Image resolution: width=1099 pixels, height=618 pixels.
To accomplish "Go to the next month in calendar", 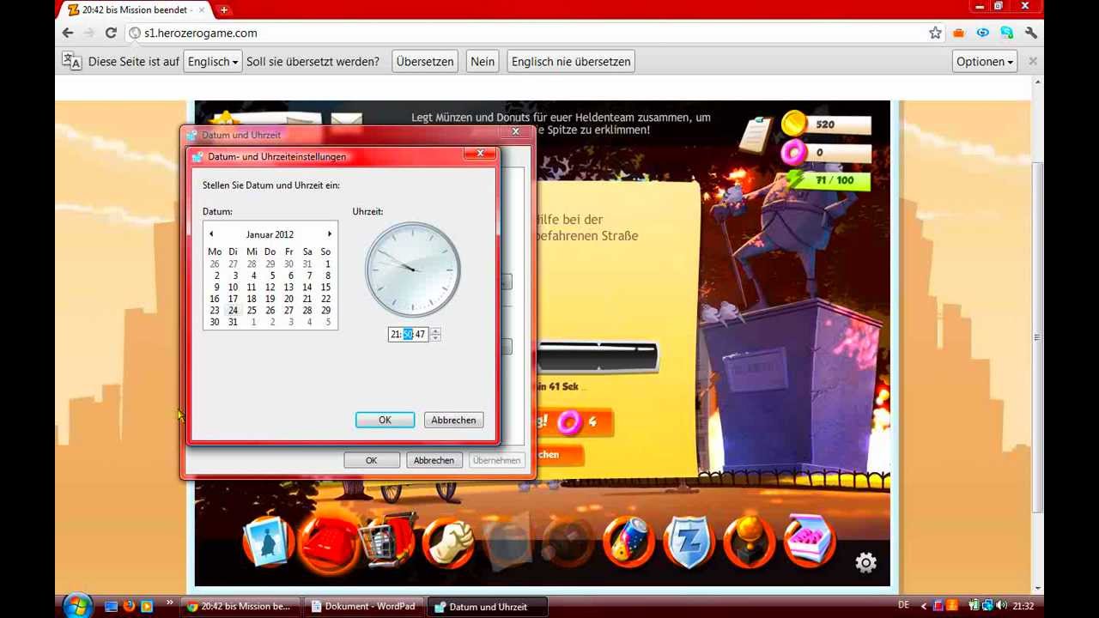I will point(329,234).
